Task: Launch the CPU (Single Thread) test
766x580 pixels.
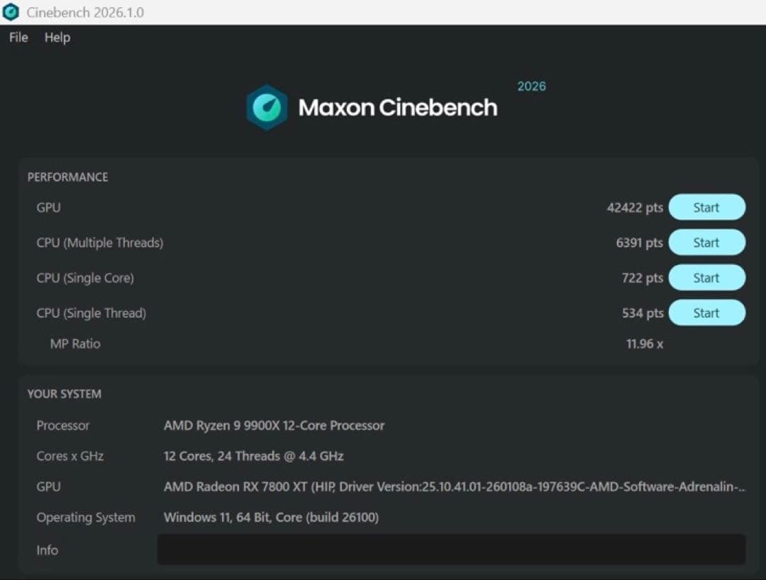Action: [x=706, y=313]
